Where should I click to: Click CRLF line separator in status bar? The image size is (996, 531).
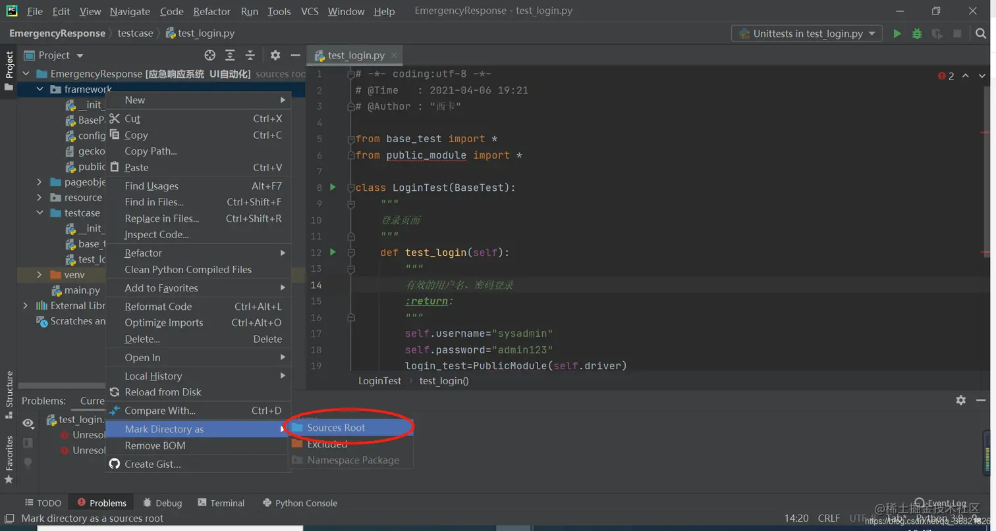(829, 518)
